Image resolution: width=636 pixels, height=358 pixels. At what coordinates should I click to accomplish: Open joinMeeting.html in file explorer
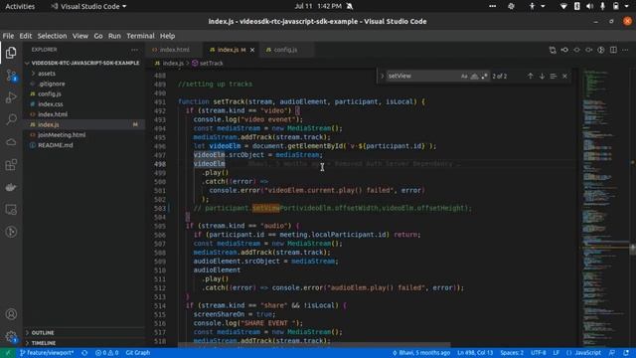pyautogui.click(x=62, y=135)
